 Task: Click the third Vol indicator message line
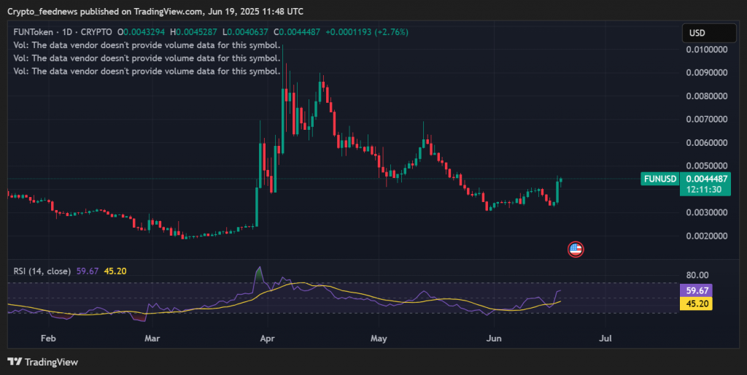click(x=147, y=71)
